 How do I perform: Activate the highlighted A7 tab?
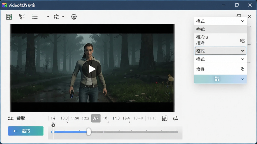[96, 118]
